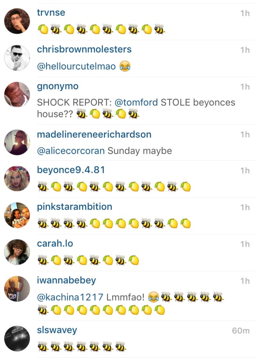Viewport: 255px width, 358px height.
Task: View gnonymo's profile photo
Action: coord(17,94)
